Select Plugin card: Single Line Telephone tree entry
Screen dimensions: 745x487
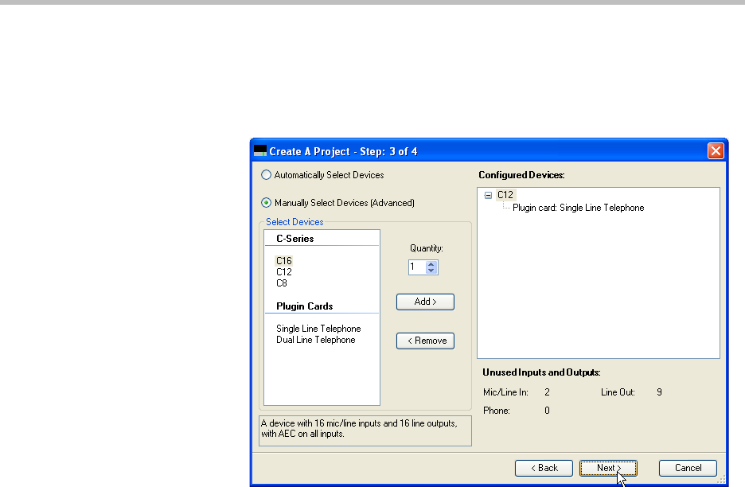(578, 208)
